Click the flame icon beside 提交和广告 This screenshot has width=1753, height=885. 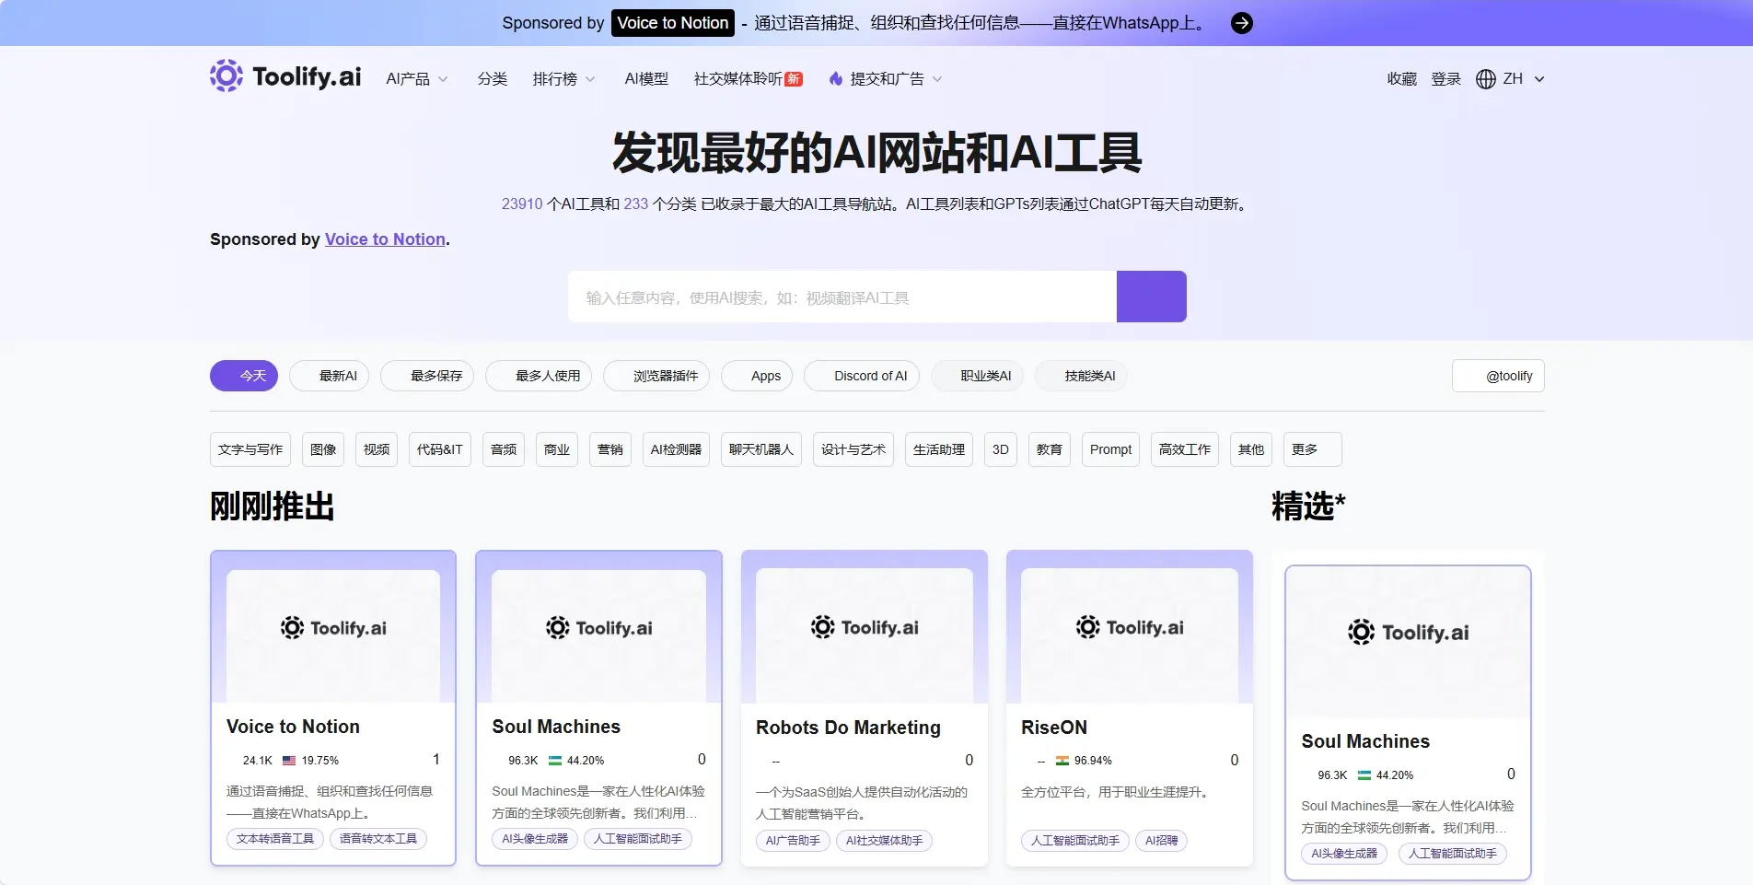(834, 79)
